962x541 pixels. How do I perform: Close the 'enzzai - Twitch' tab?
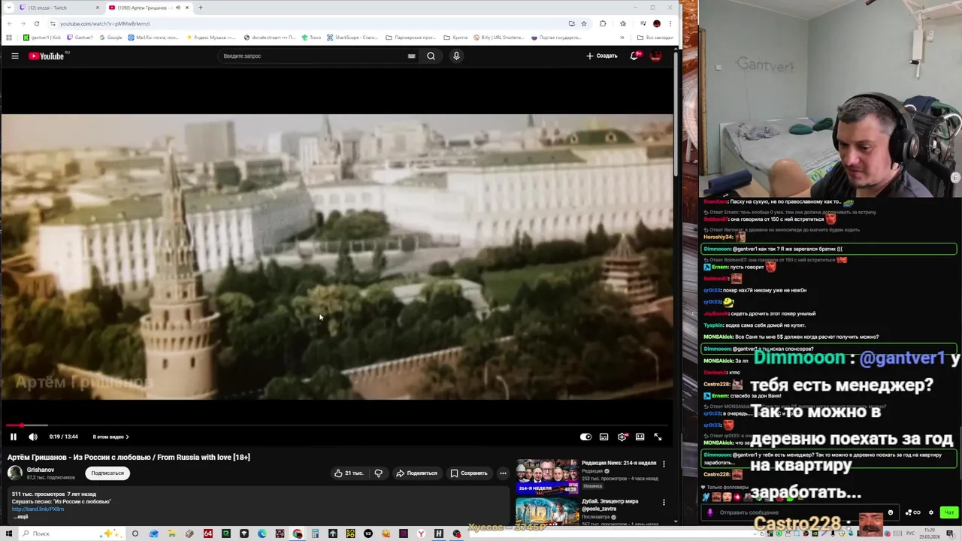[97, 8]
